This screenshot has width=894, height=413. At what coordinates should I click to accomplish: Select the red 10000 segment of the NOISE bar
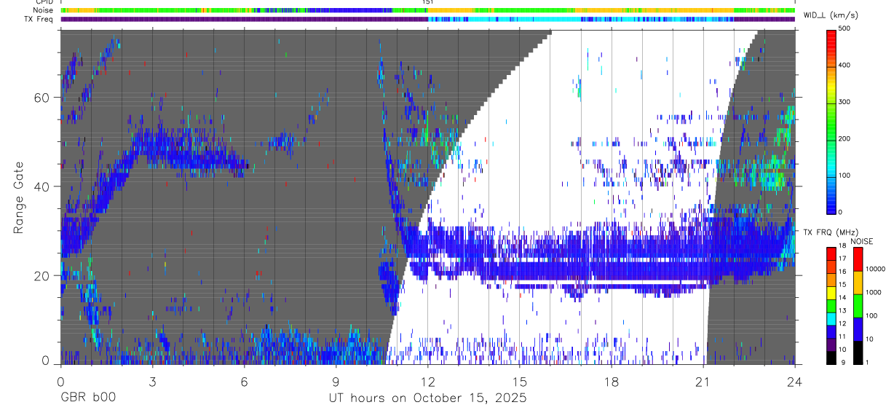tap(858, 259)
